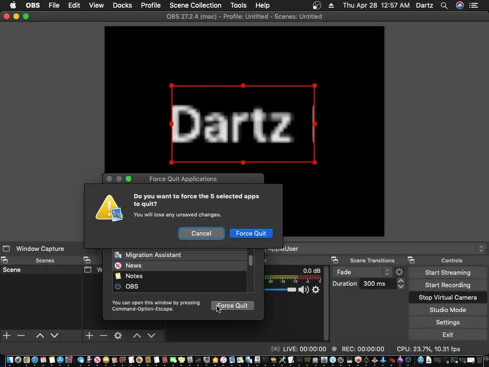Open the Scene Collection menu

point(195,5)
